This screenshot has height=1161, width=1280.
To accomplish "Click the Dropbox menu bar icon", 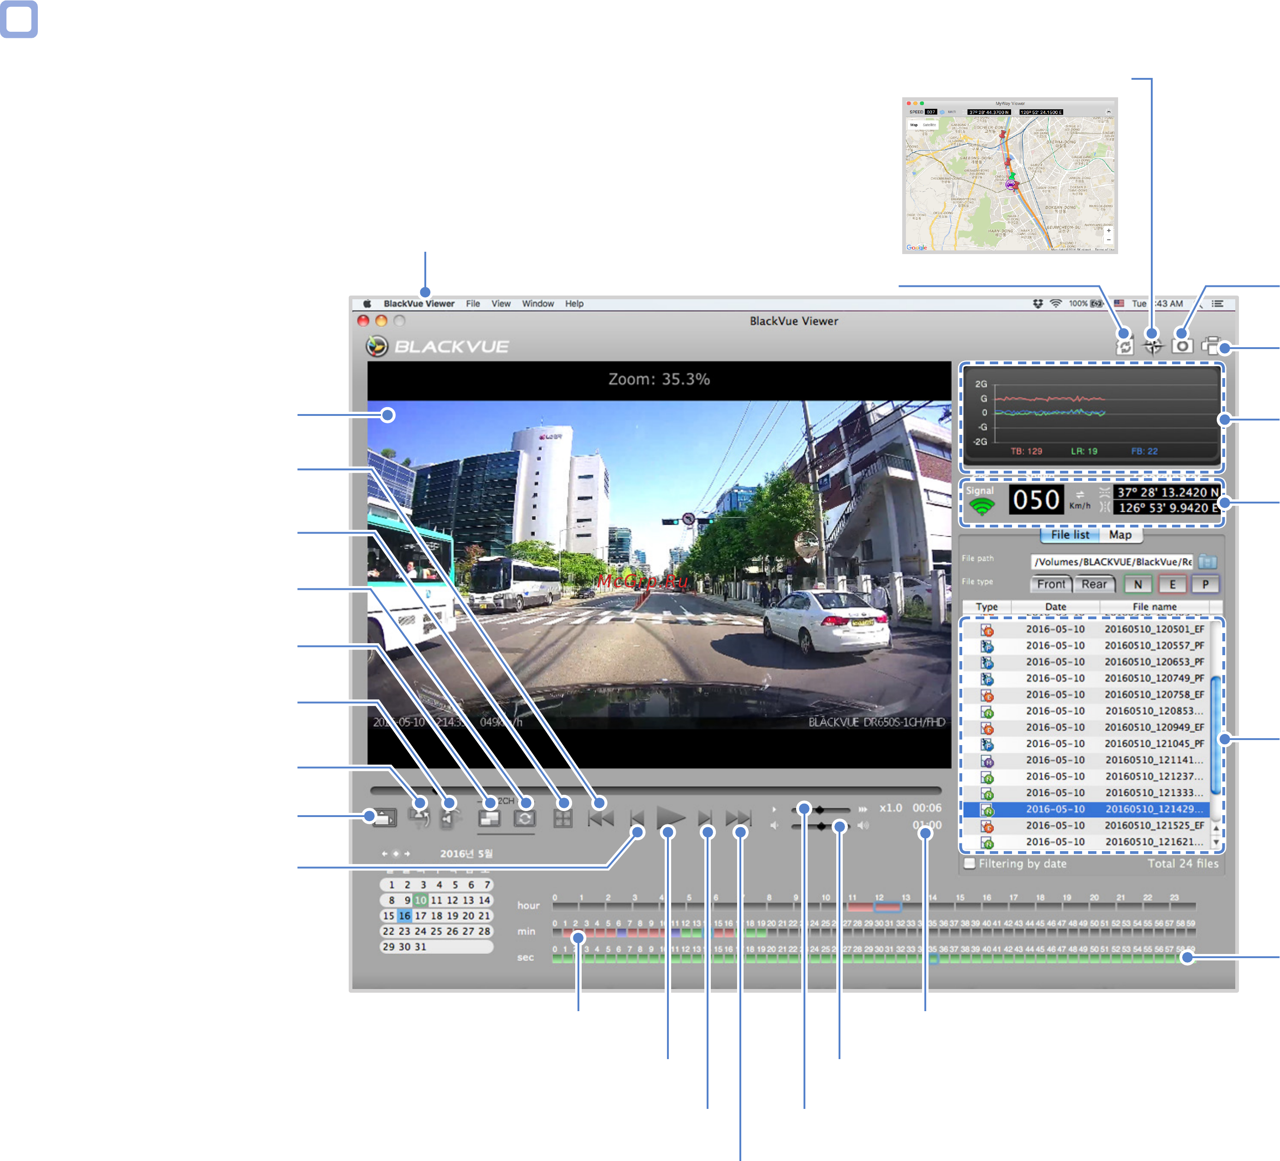I will pyautogui.click(x=1038, y=303).
